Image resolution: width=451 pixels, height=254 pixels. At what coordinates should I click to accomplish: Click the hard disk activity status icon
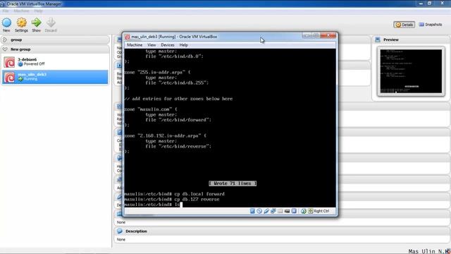[252, 211]
